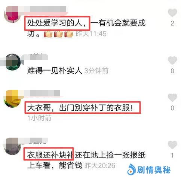Click the 剧情奥秘 watermark logo icon
The height and width of the screenshot is (181, 181).
click(132, 169)
